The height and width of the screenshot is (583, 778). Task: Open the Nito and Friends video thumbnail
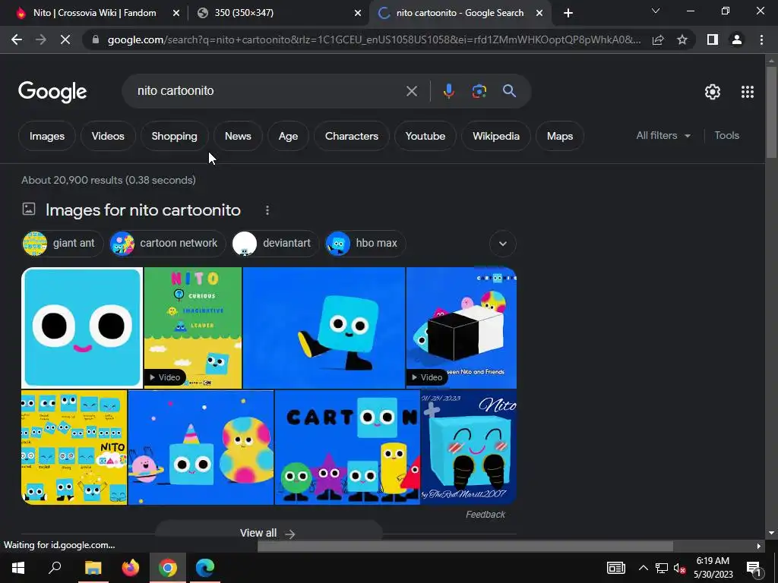pos(461,328)
